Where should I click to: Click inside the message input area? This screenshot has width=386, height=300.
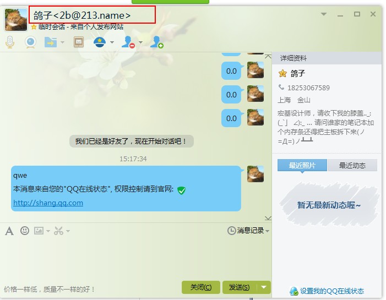[x=135, y=258]
